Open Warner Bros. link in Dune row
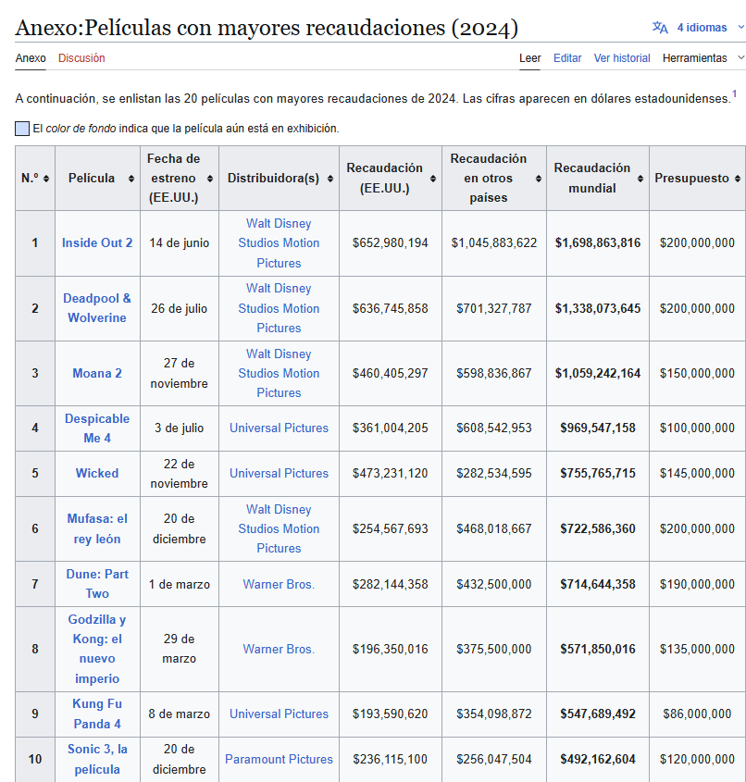The width and height of the screenshot is (746, 782). pyautogui.click(x=279, y=584)
